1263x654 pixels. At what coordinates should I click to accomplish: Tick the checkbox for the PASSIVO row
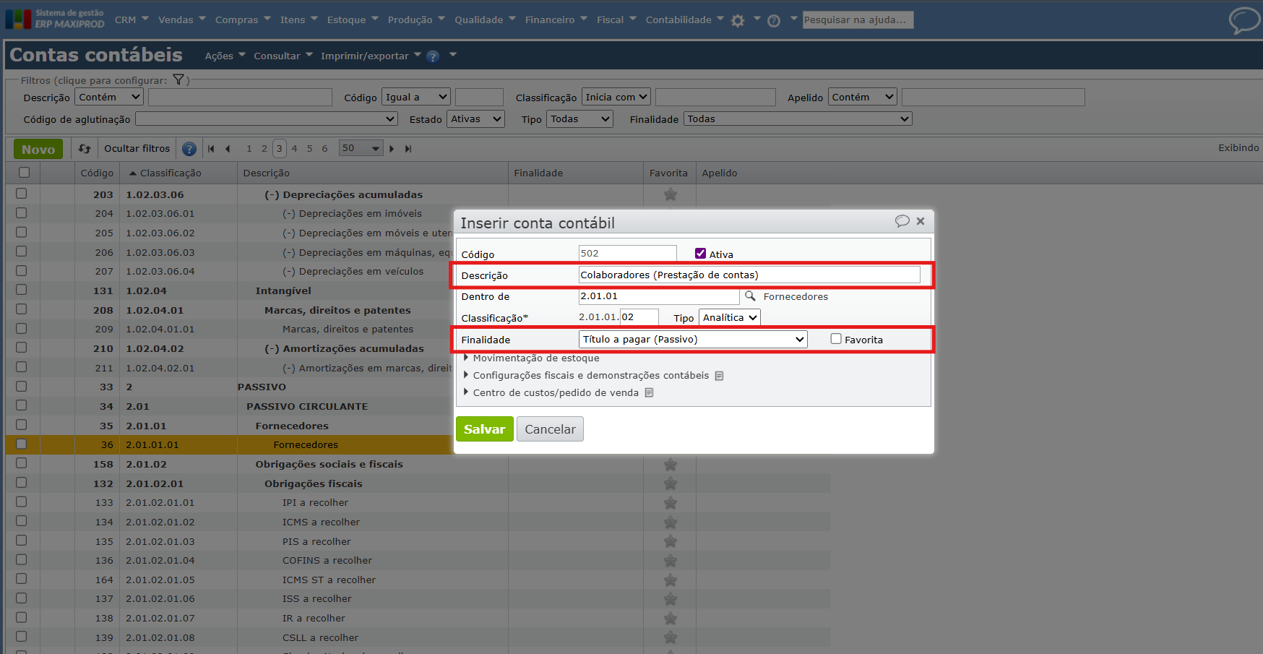(22, 387)
